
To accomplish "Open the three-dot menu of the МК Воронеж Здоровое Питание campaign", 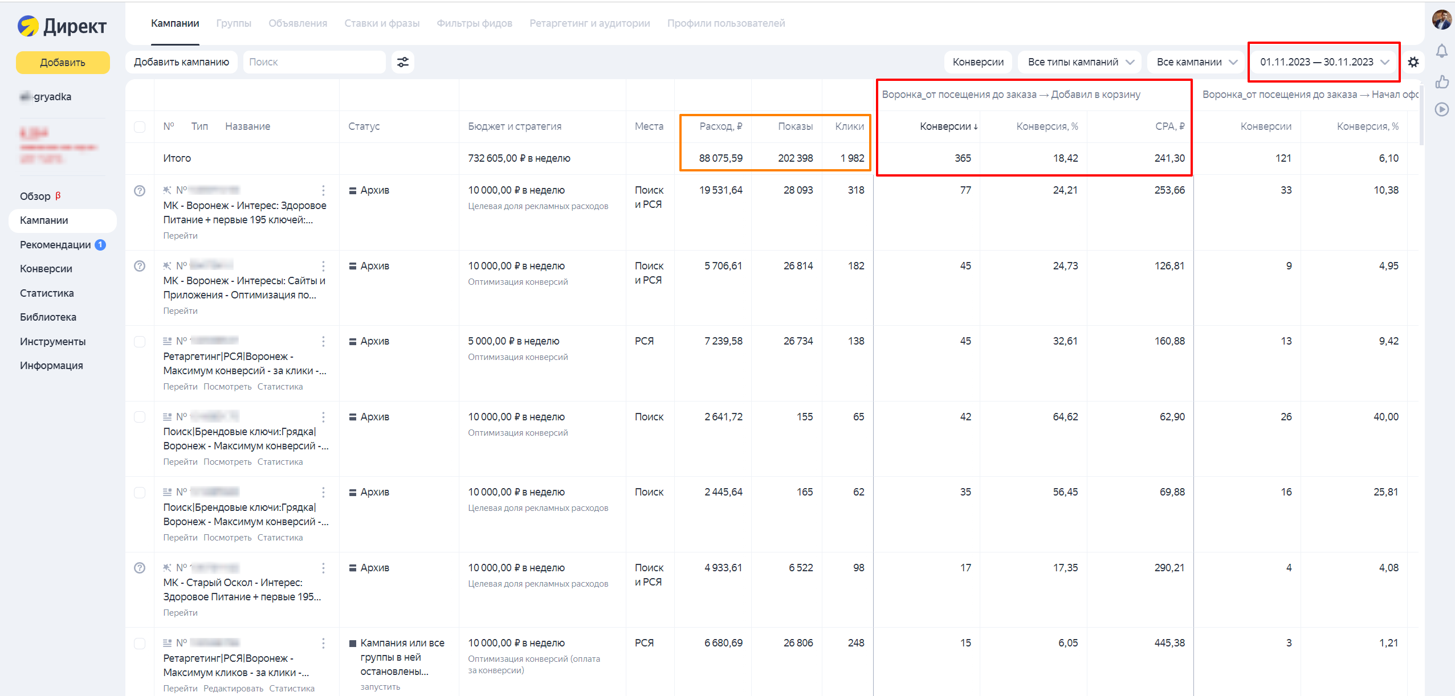I will tap(323, 190).
